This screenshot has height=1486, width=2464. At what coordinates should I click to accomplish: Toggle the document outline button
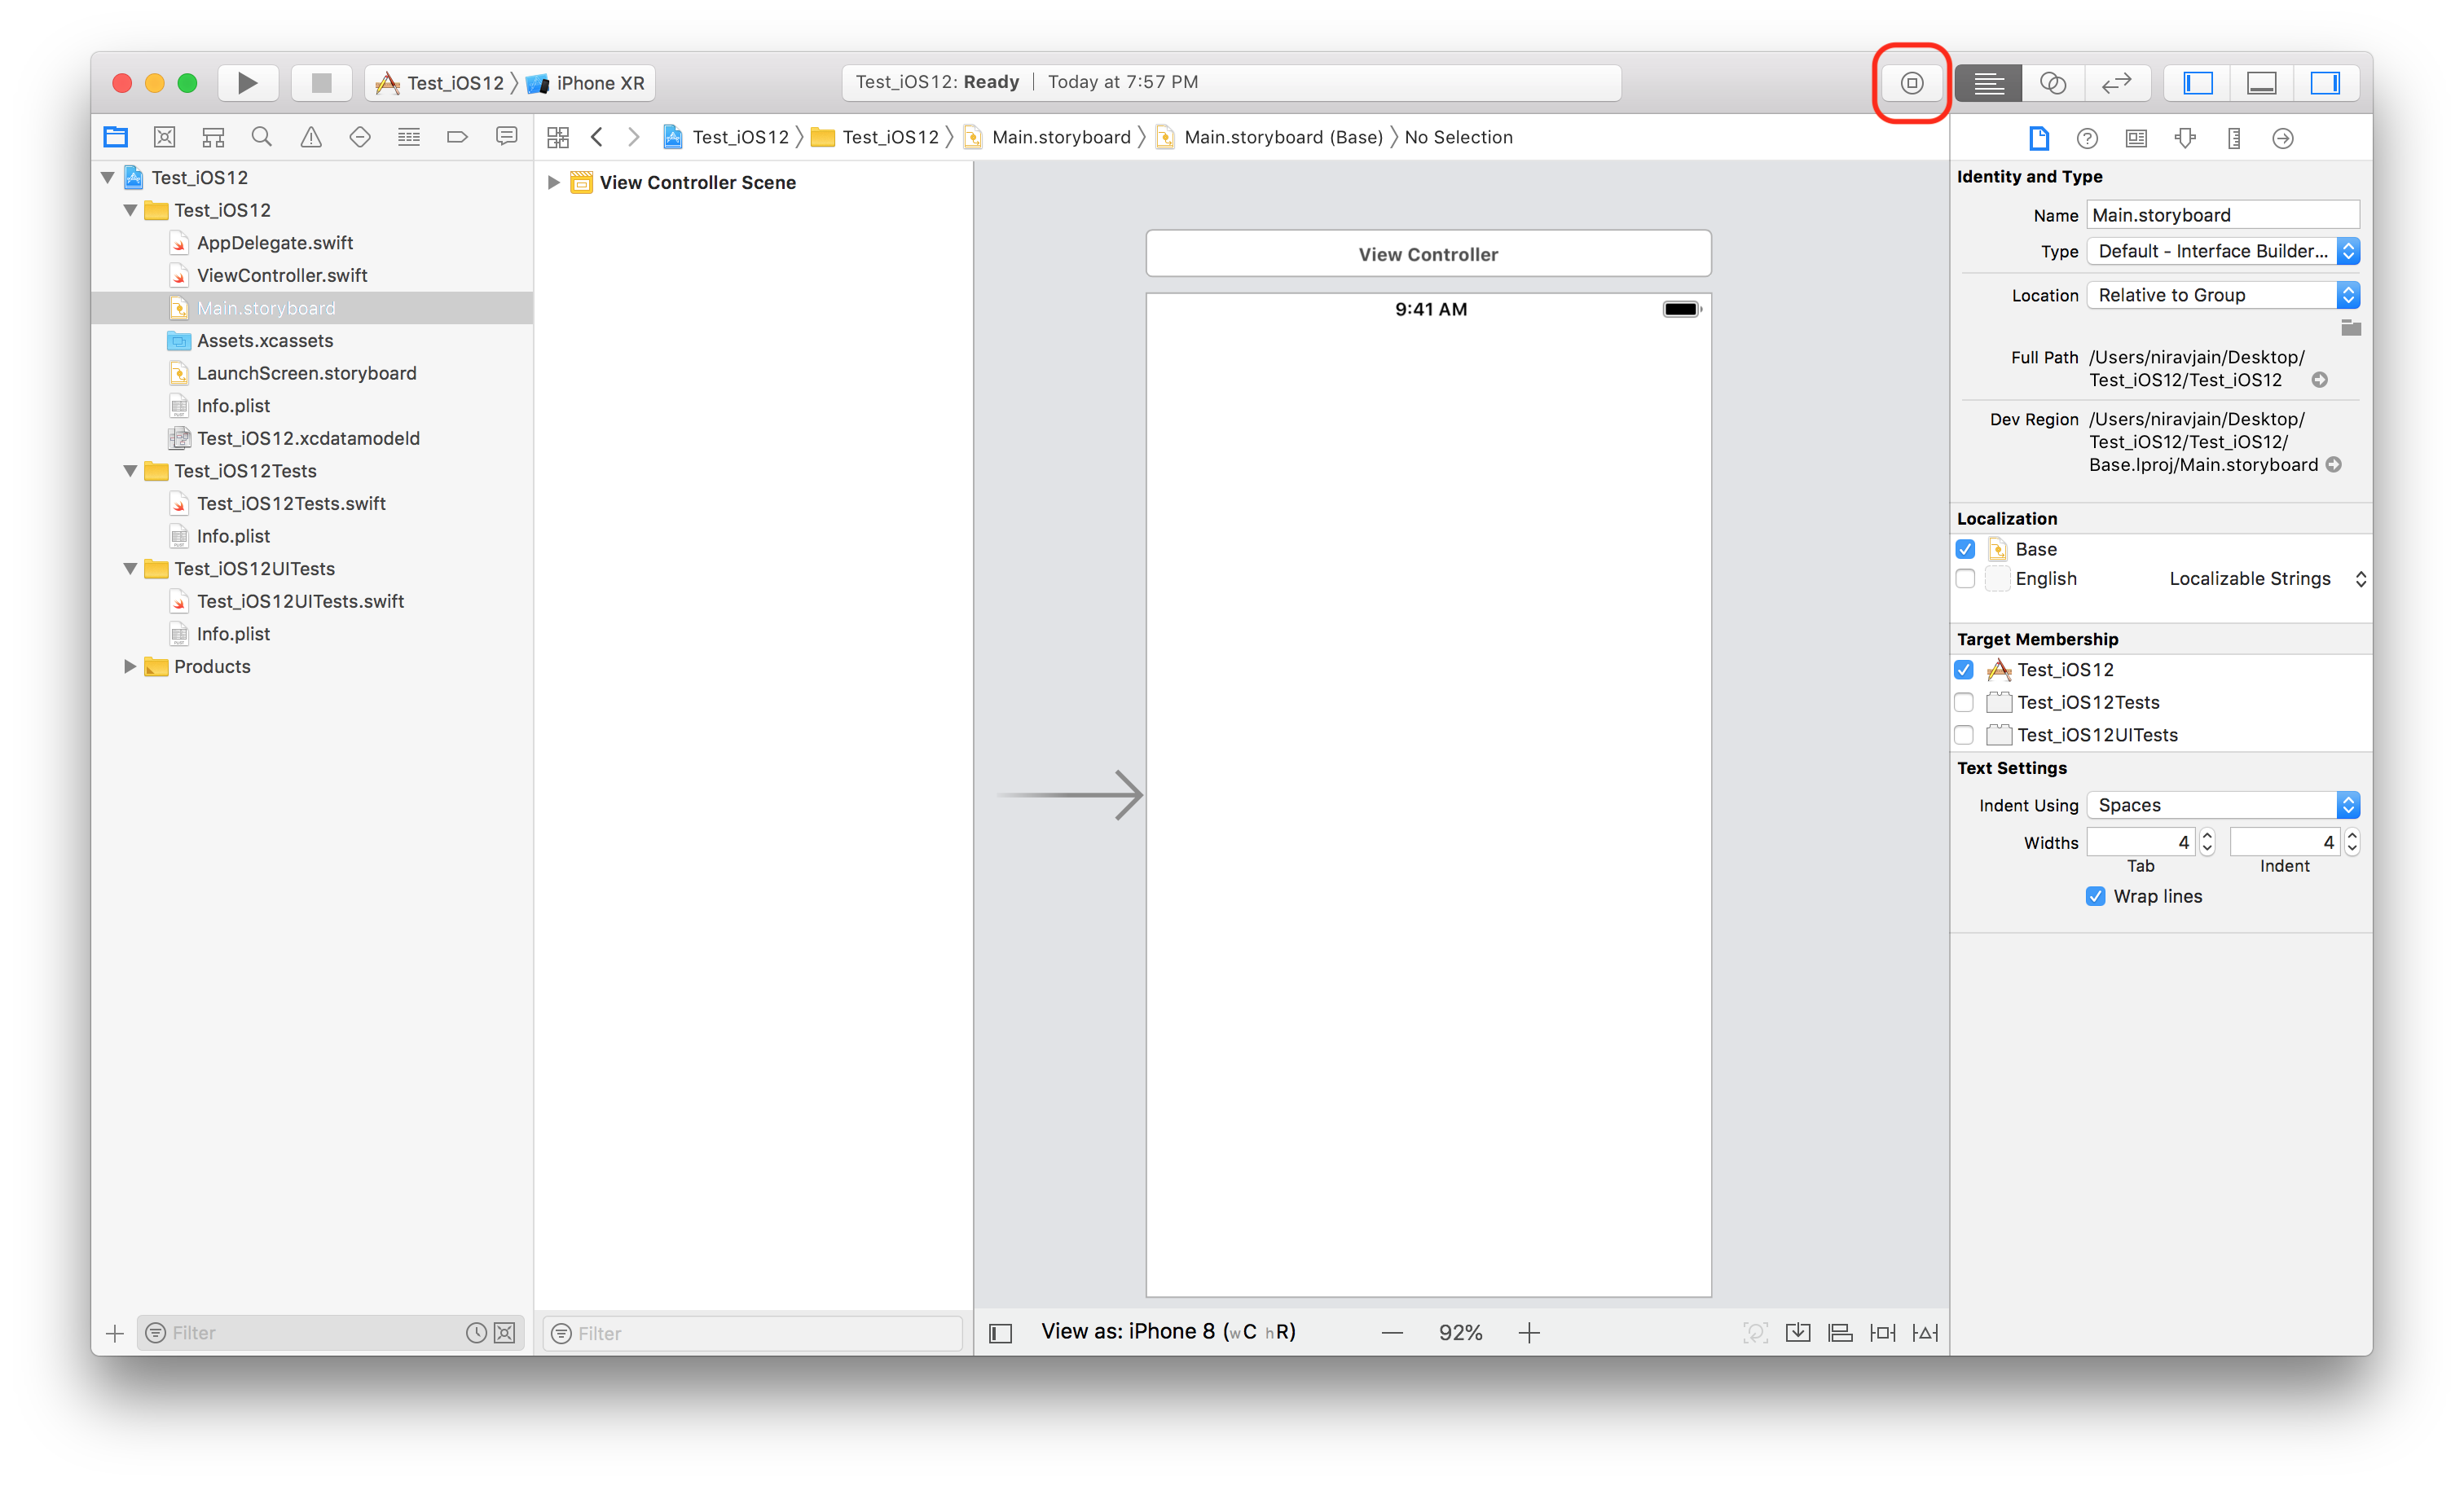[1000, 1333]
